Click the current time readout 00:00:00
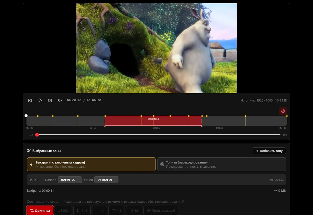 click(74, 100)
